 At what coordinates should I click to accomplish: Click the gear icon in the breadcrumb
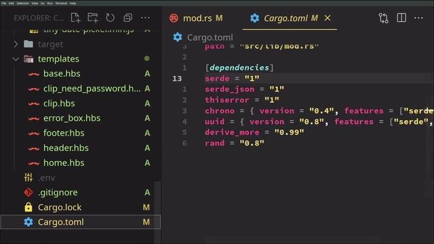178,37
